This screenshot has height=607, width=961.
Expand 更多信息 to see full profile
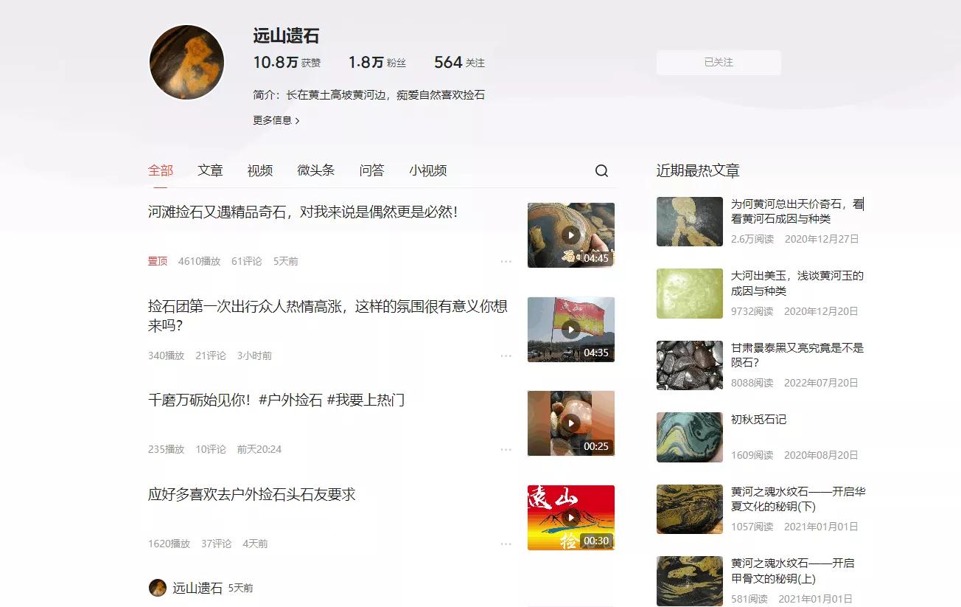[274, 119]
